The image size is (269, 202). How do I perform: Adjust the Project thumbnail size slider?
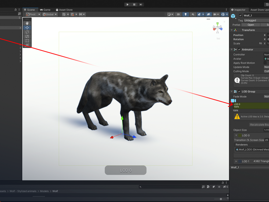coord(221,199)
